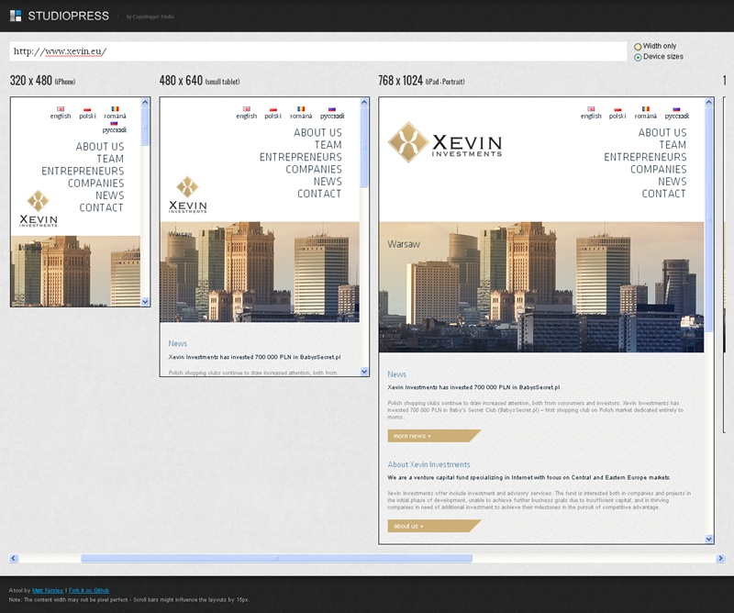
Task: Click the Xevin logo in small tablet preview
Action: pyautogui.click(x=187, y=194)
